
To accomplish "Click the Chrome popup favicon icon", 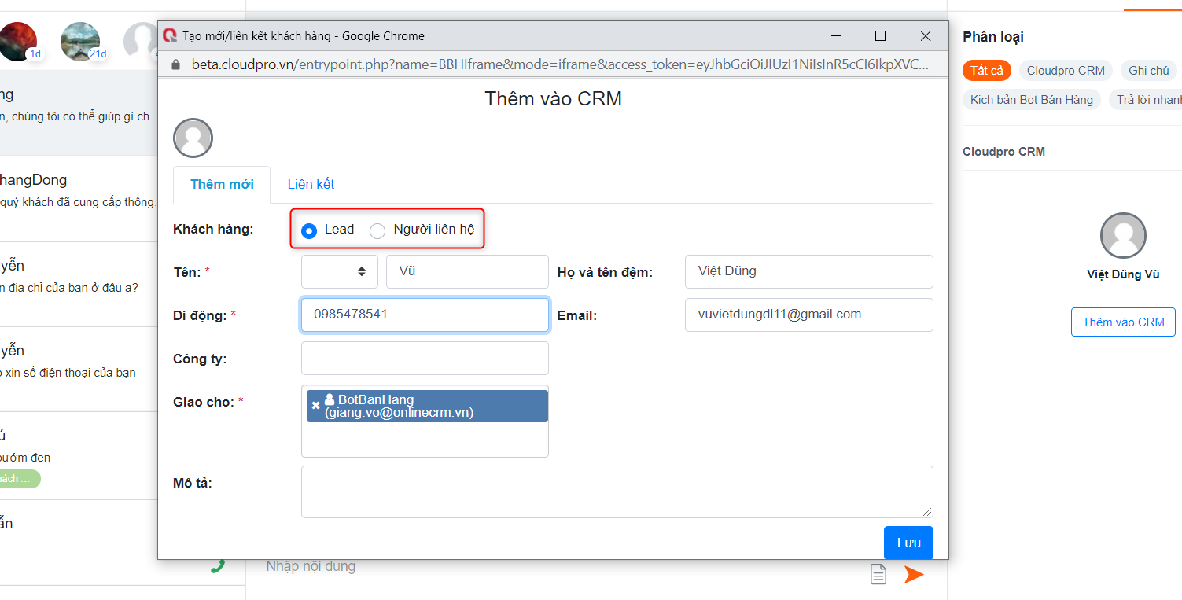I will click(x=169, y=36).
